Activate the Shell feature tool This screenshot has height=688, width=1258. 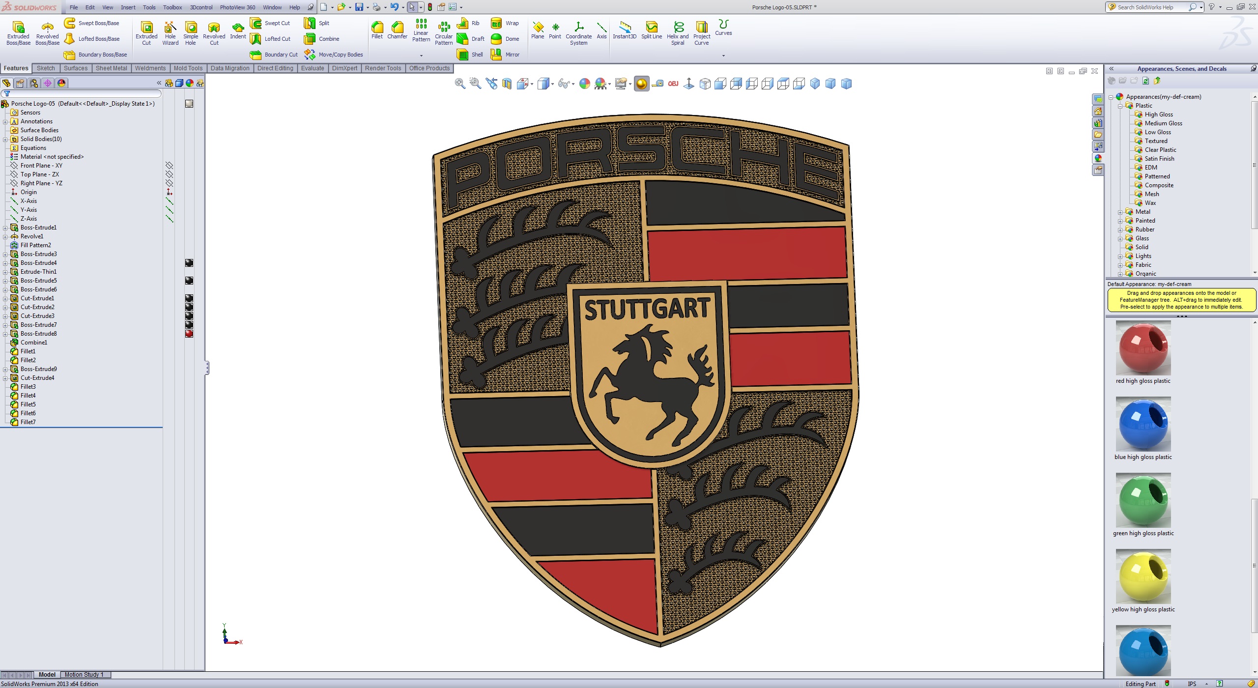click(470, 55)
